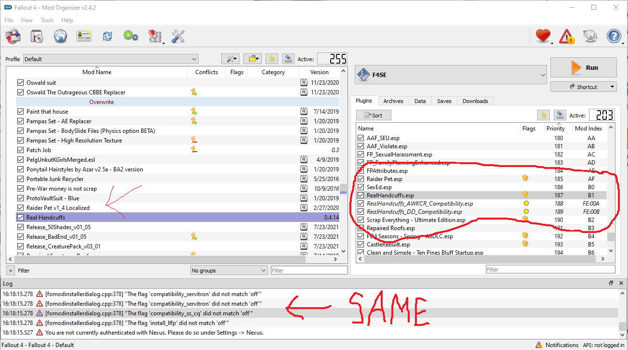The width and height of the screenshot is (628, 350).
Task: Open the View menu
Action: (27, 20)
